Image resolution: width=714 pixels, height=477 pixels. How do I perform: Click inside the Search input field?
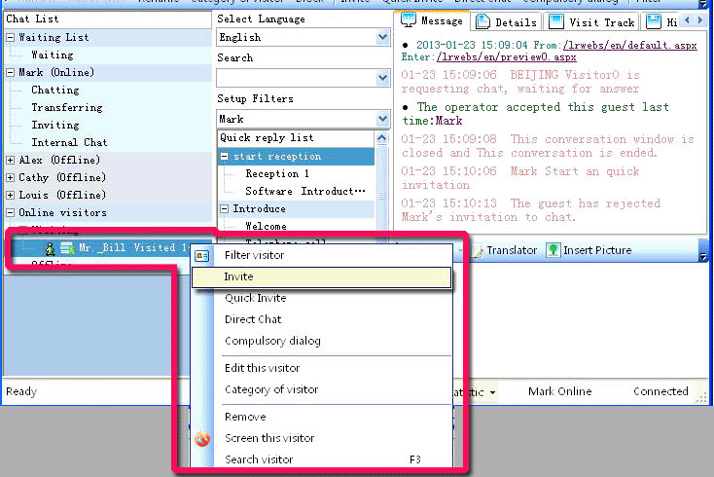pos(296,78)
